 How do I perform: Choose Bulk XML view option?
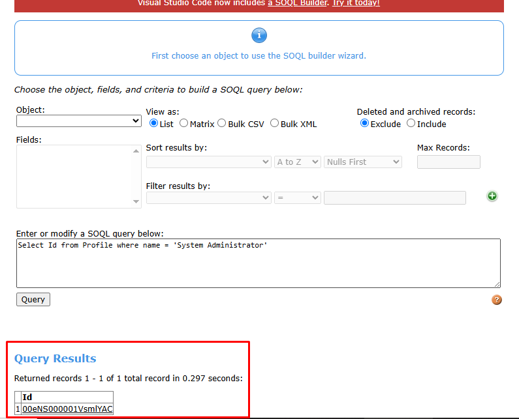[x=274, y=124]
